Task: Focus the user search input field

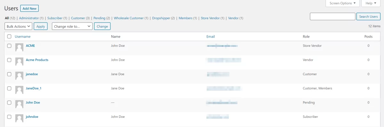Action: (x=332, y=17)
